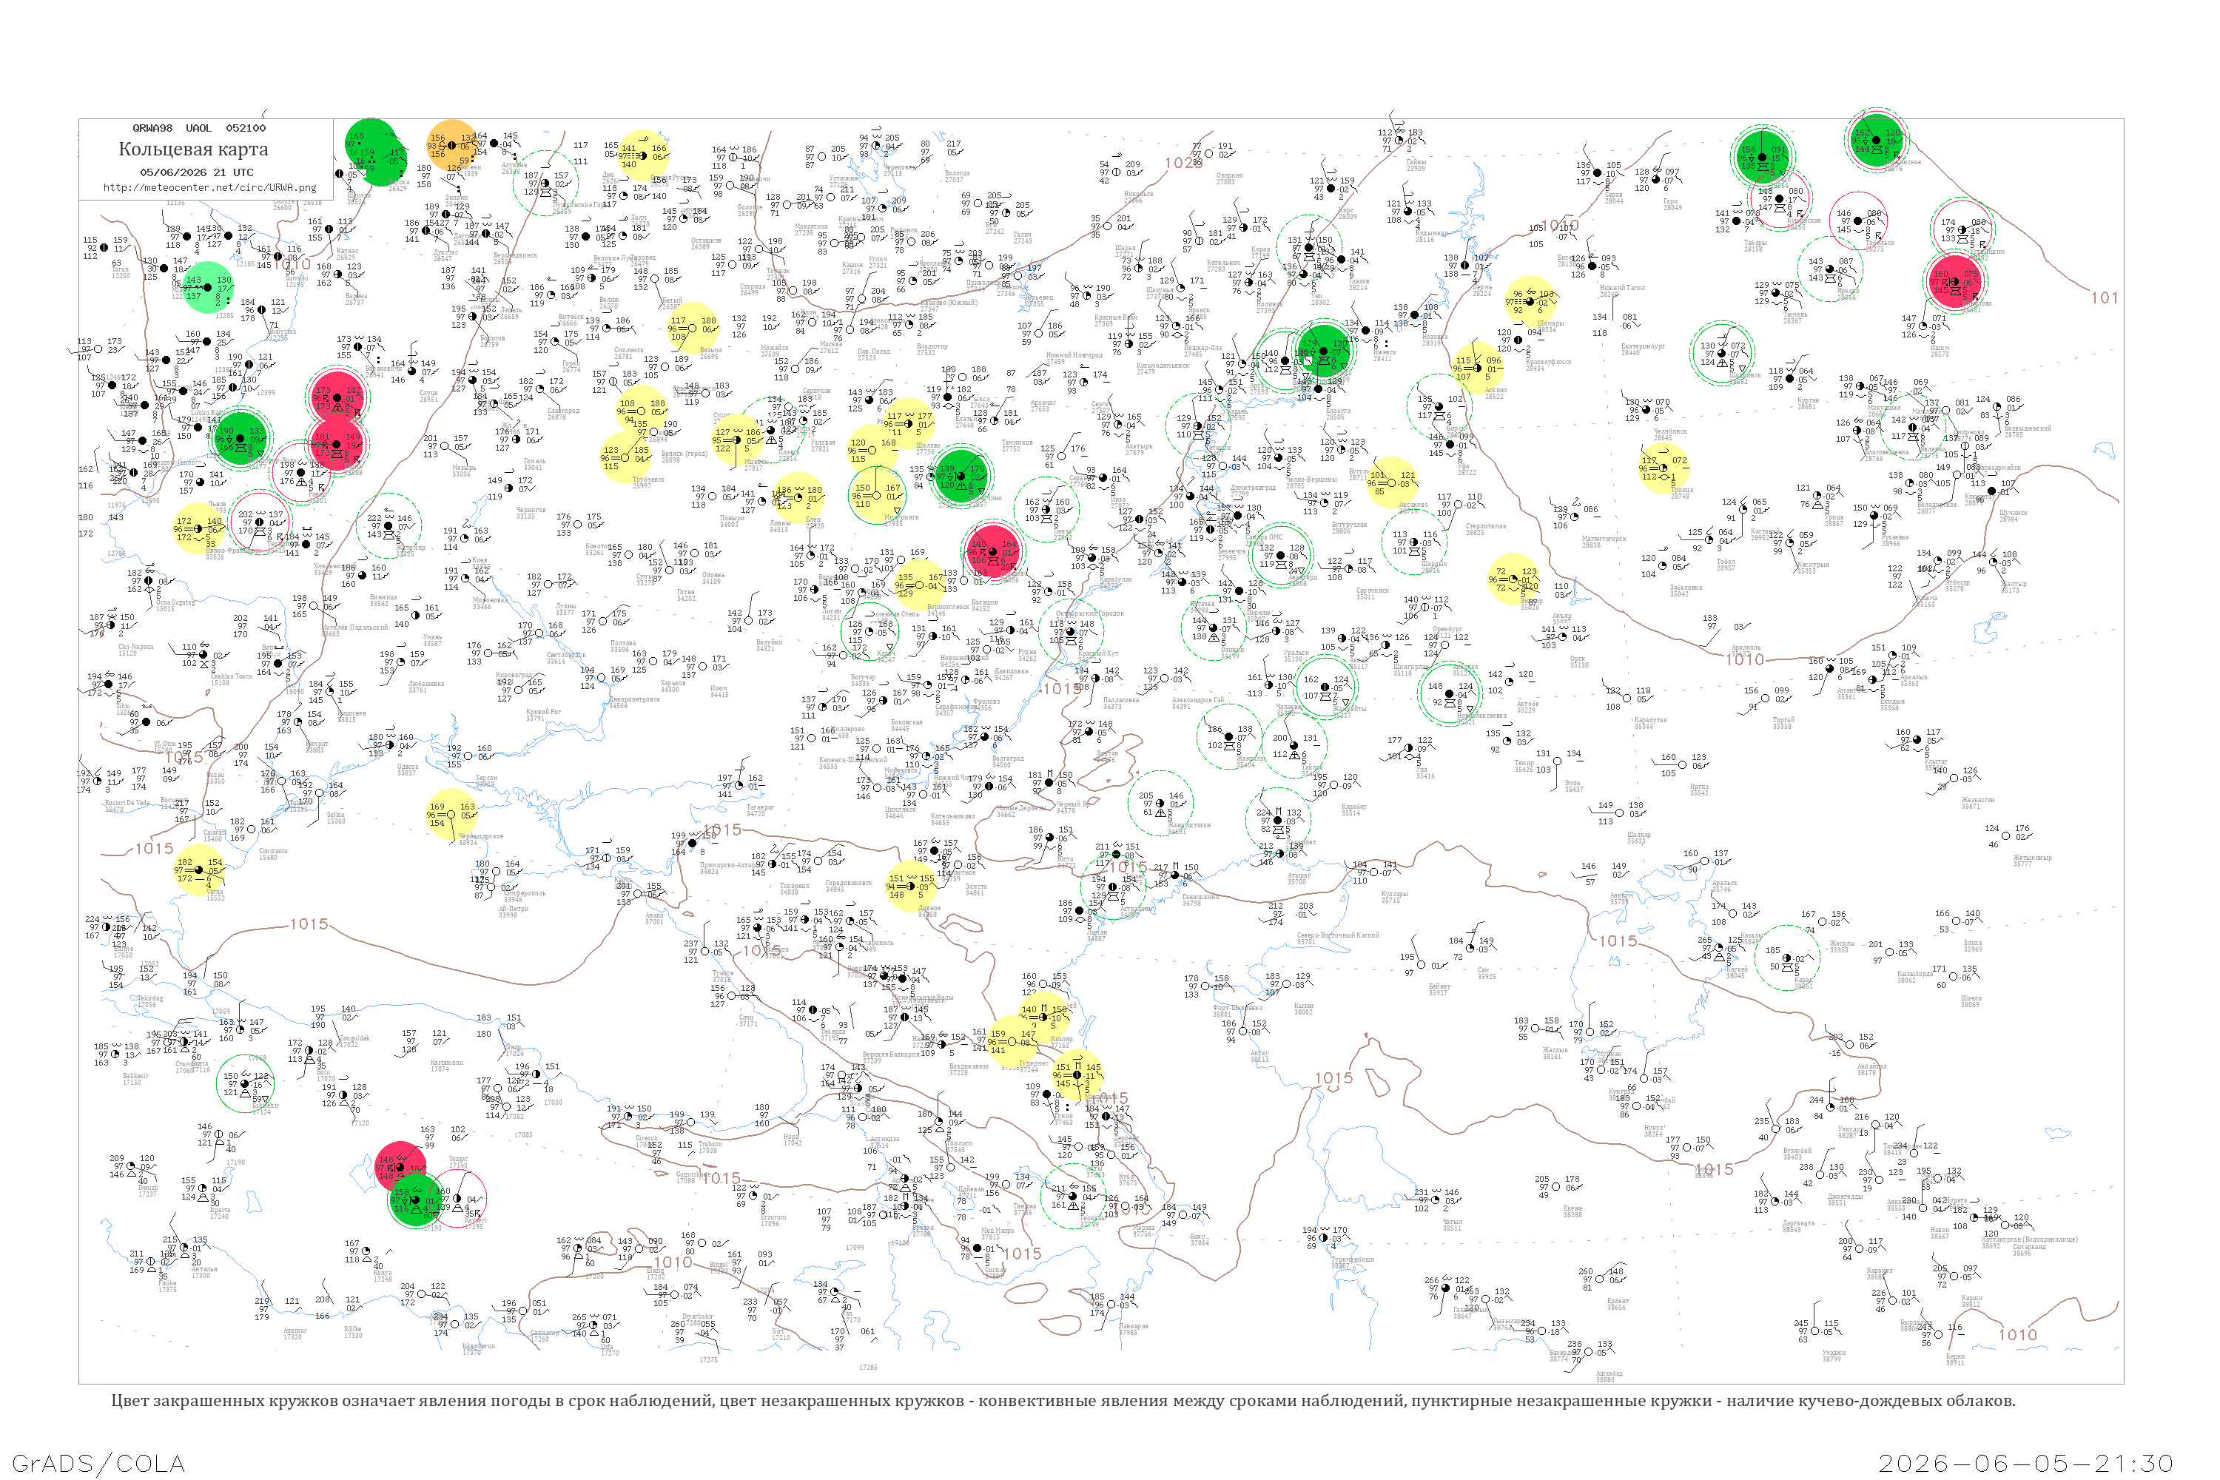This screenshot has height=1480, width=2220.
Task: Click the yellow circle at Шамары
Action: pos(1530,301)
